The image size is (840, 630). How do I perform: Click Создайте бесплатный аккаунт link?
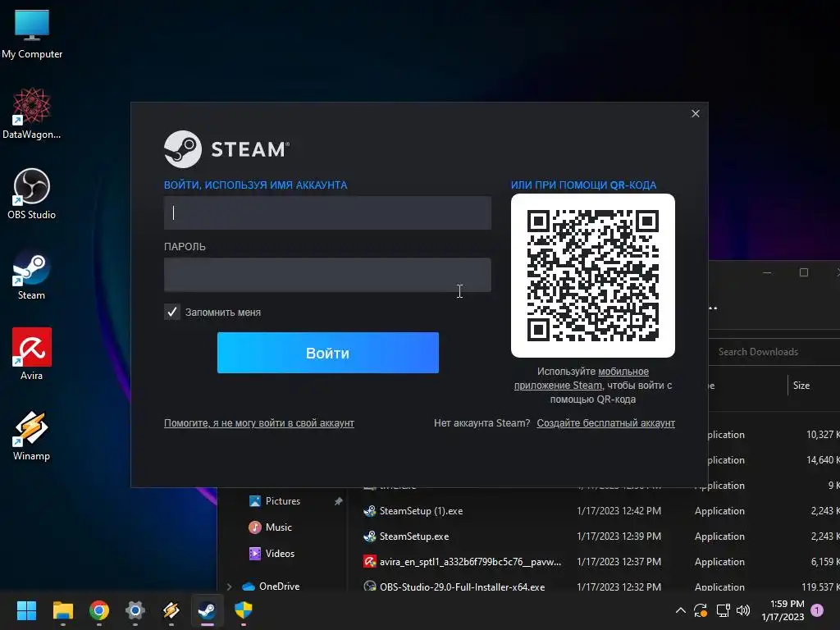coord(606,422)
